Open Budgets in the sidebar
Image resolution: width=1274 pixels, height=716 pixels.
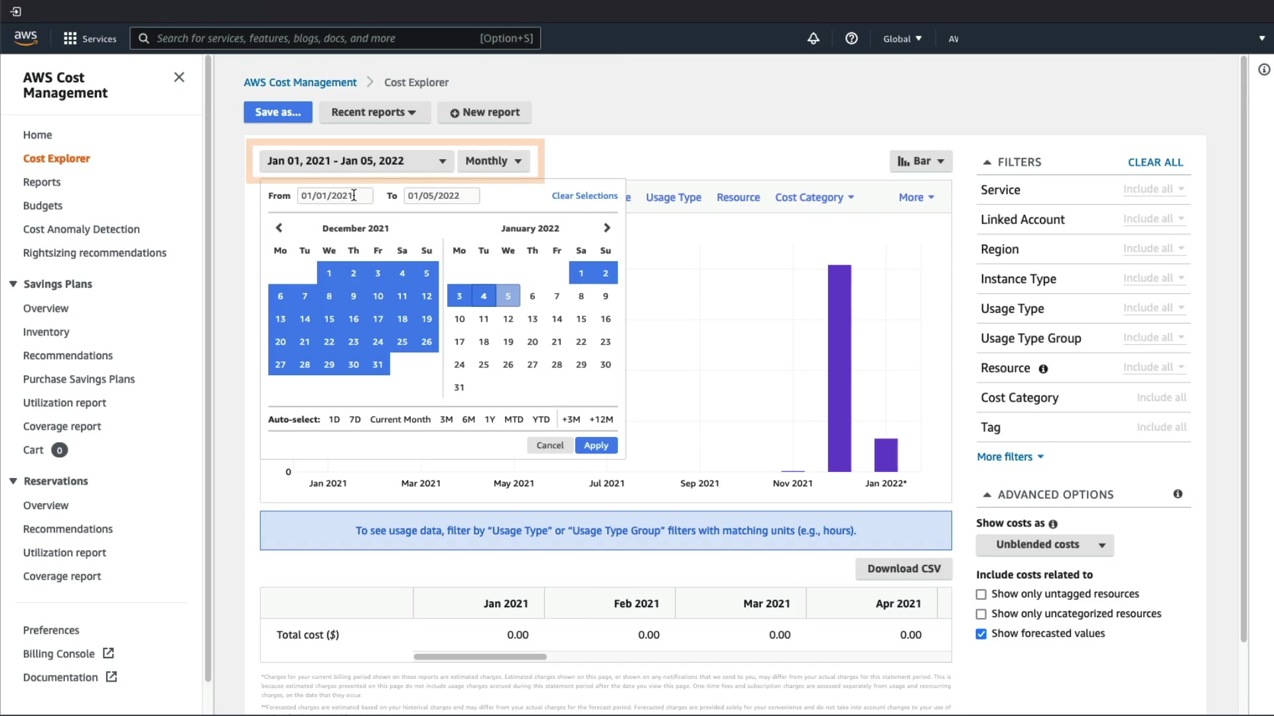point(42,206)
